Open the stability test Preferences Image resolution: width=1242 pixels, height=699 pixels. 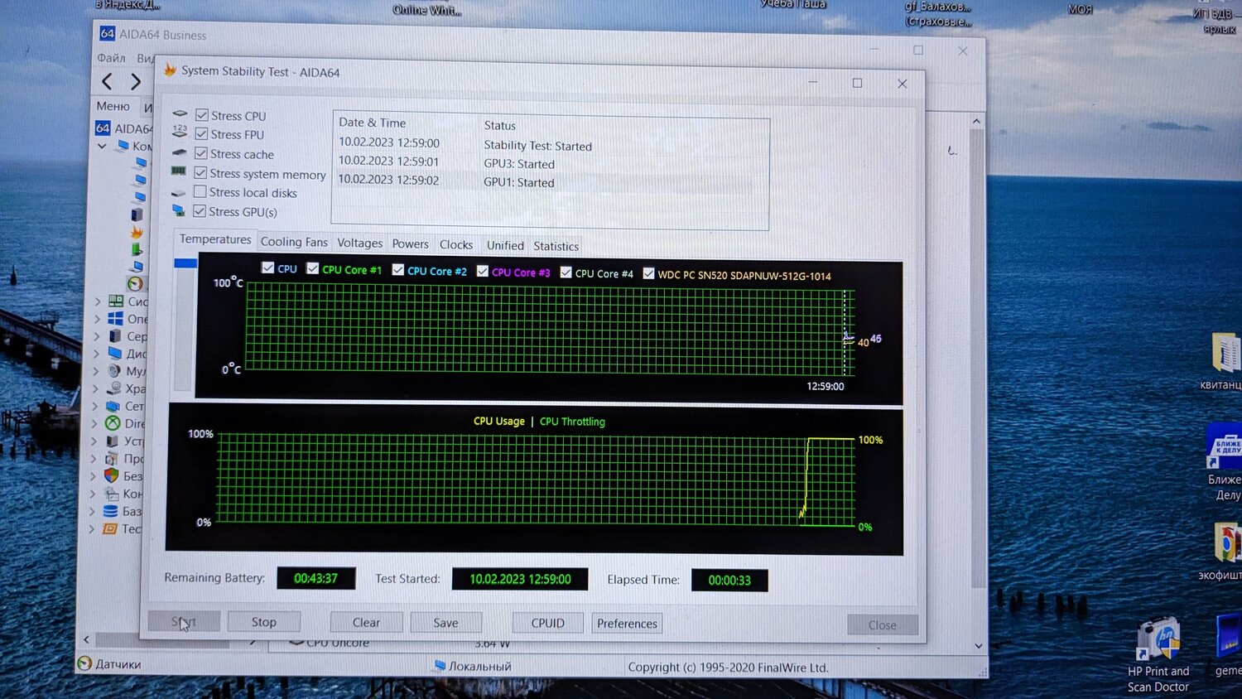[627, 624]
